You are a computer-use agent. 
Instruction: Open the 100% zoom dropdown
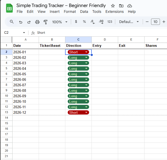pos(60,22)
